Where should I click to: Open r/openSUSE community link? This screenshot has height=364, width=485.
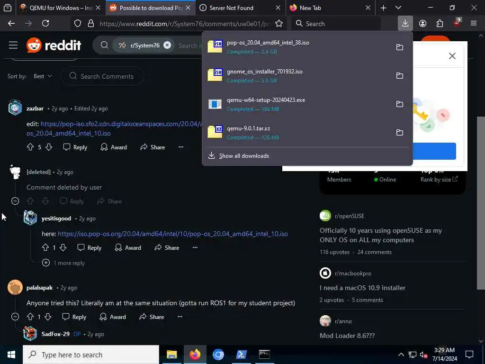(x=349, y=216)
